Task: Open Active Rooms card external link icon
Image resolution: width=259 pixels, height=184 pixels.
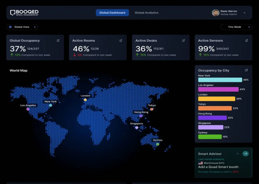Action: coord(121,41)
